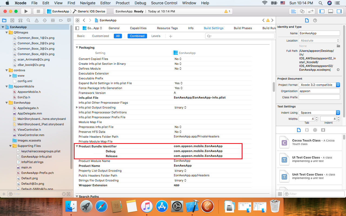Switch to the Version editor
Screen dimensions: 346x216
(x=311, y=11)
